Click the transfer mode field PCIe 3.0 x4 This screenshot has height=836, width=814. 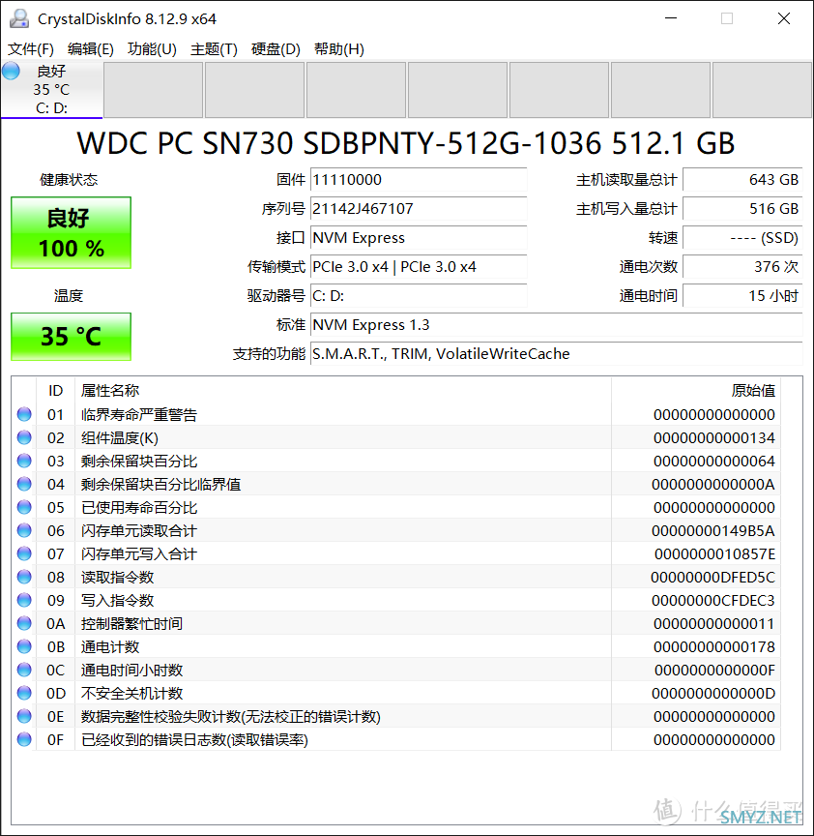coord(419,267)
